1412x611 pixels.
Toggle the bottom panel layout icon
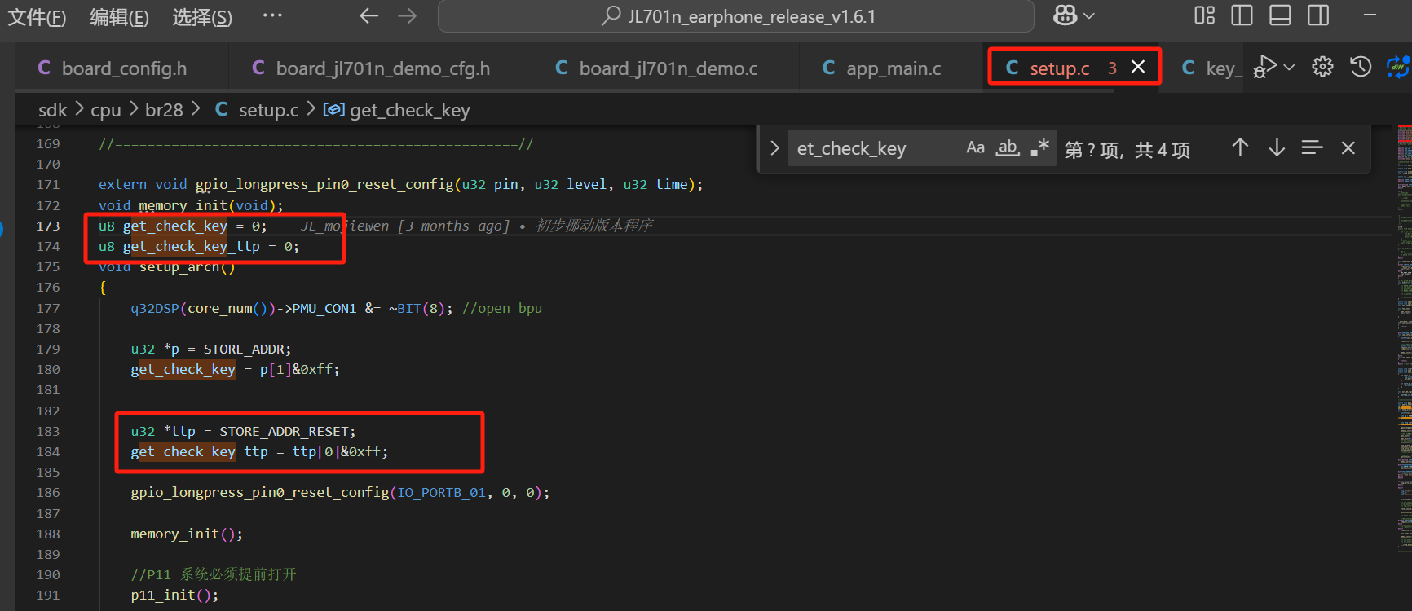[x=1280, y=15]
